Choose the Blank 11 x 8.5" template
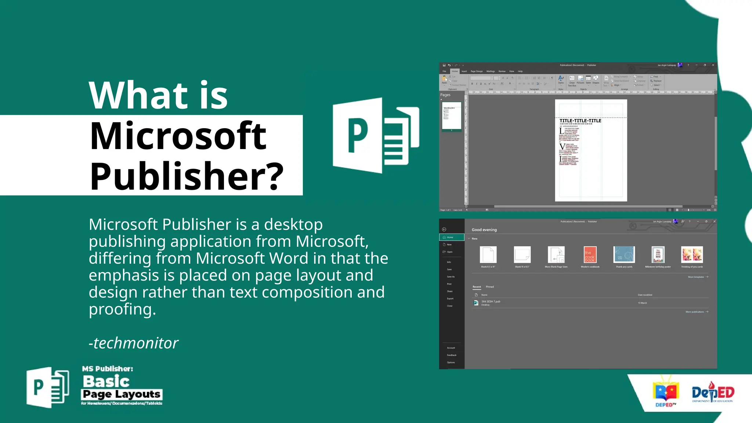752x423 pixels. point(522,257)
